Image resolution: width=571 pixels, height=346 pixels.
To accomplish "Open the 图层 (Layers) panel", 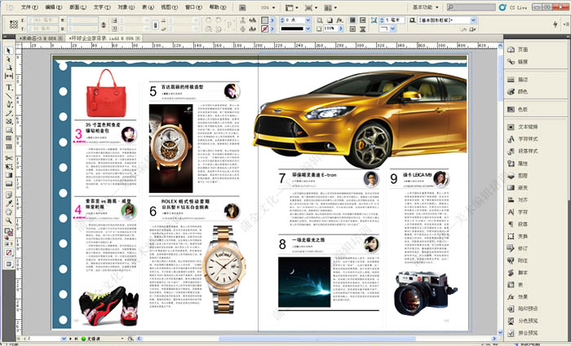I will pyautogui.click(x=518, y=176).
